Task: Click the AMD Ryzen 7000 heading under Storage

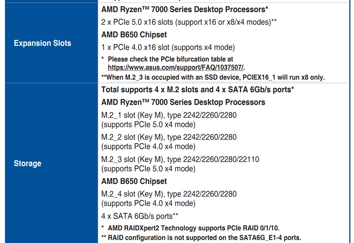Action: point(183,102)
